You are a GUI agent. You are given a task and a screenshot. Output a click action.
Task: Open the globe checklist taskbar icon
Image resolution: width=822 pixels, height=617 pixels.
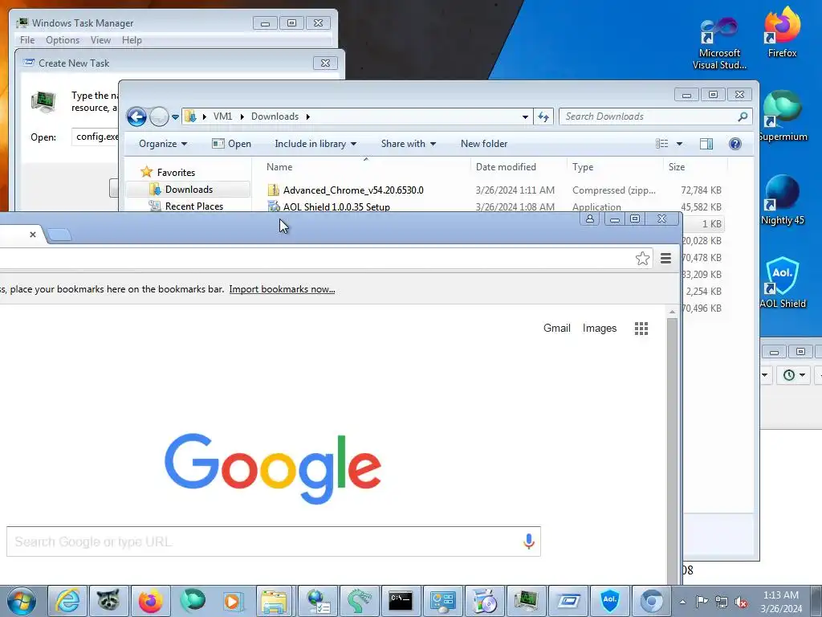(x=318, y=601)
